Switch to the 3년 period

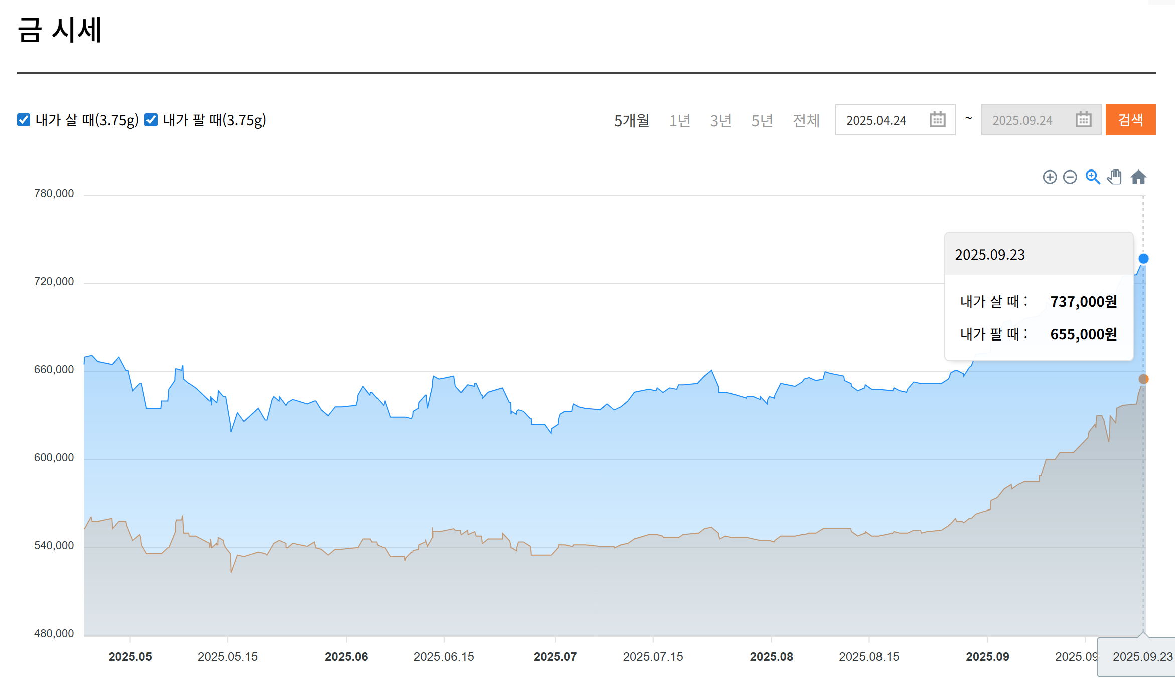[x=721, y=120]
